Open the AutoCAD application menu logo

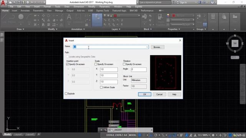pos(3,3)
